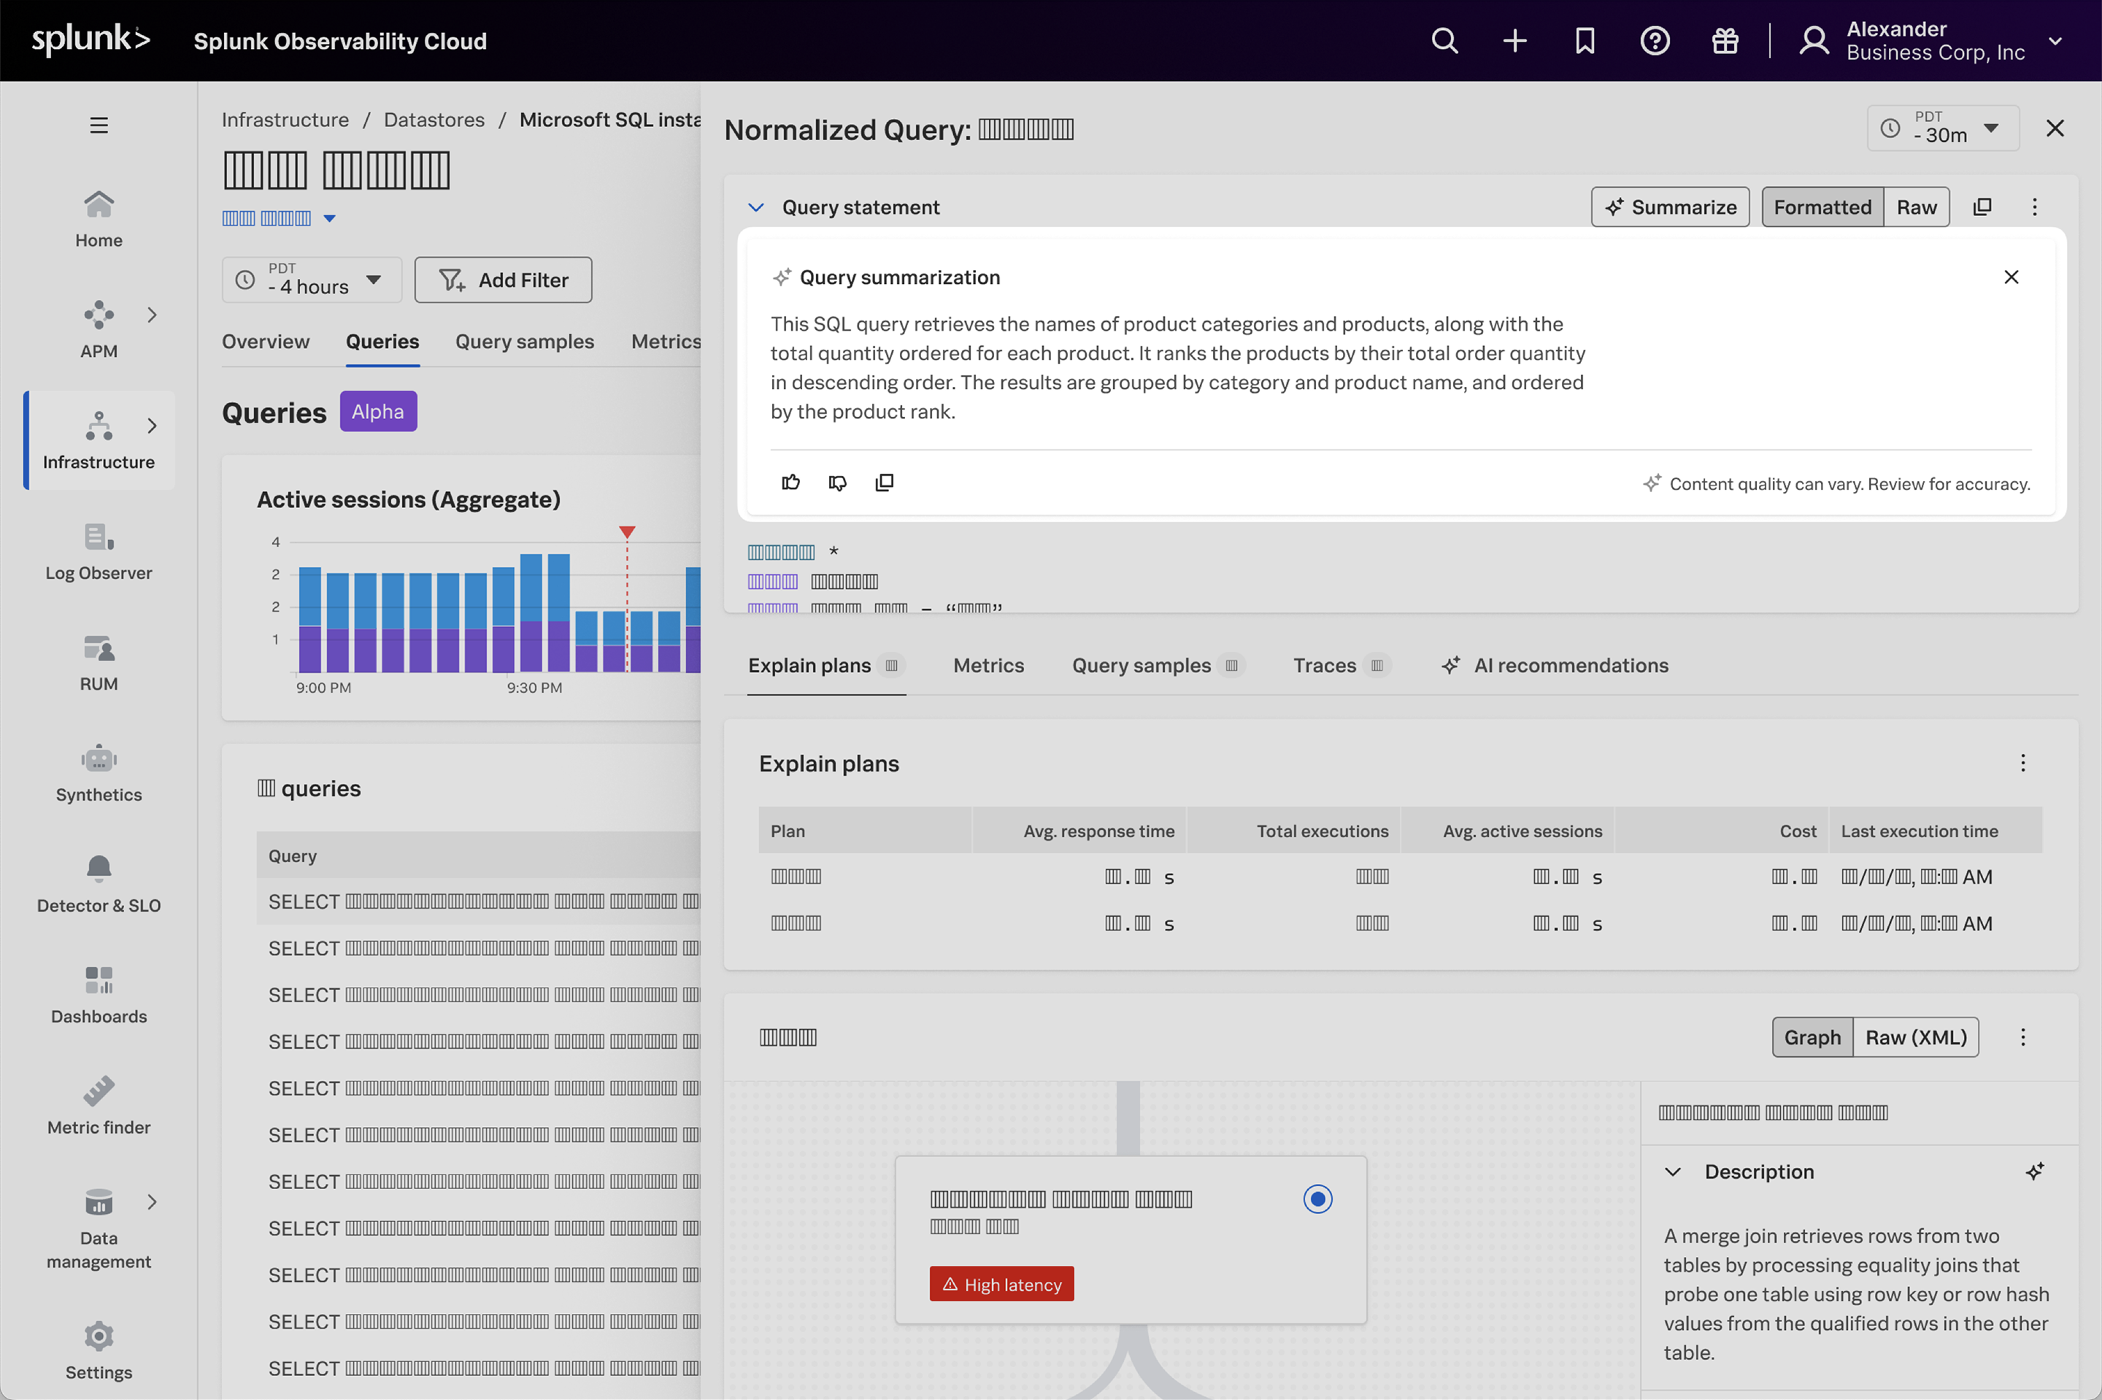Click the thumbs down feedback icon
The height and width of the screenshot is (1400, 2102).
837,483
